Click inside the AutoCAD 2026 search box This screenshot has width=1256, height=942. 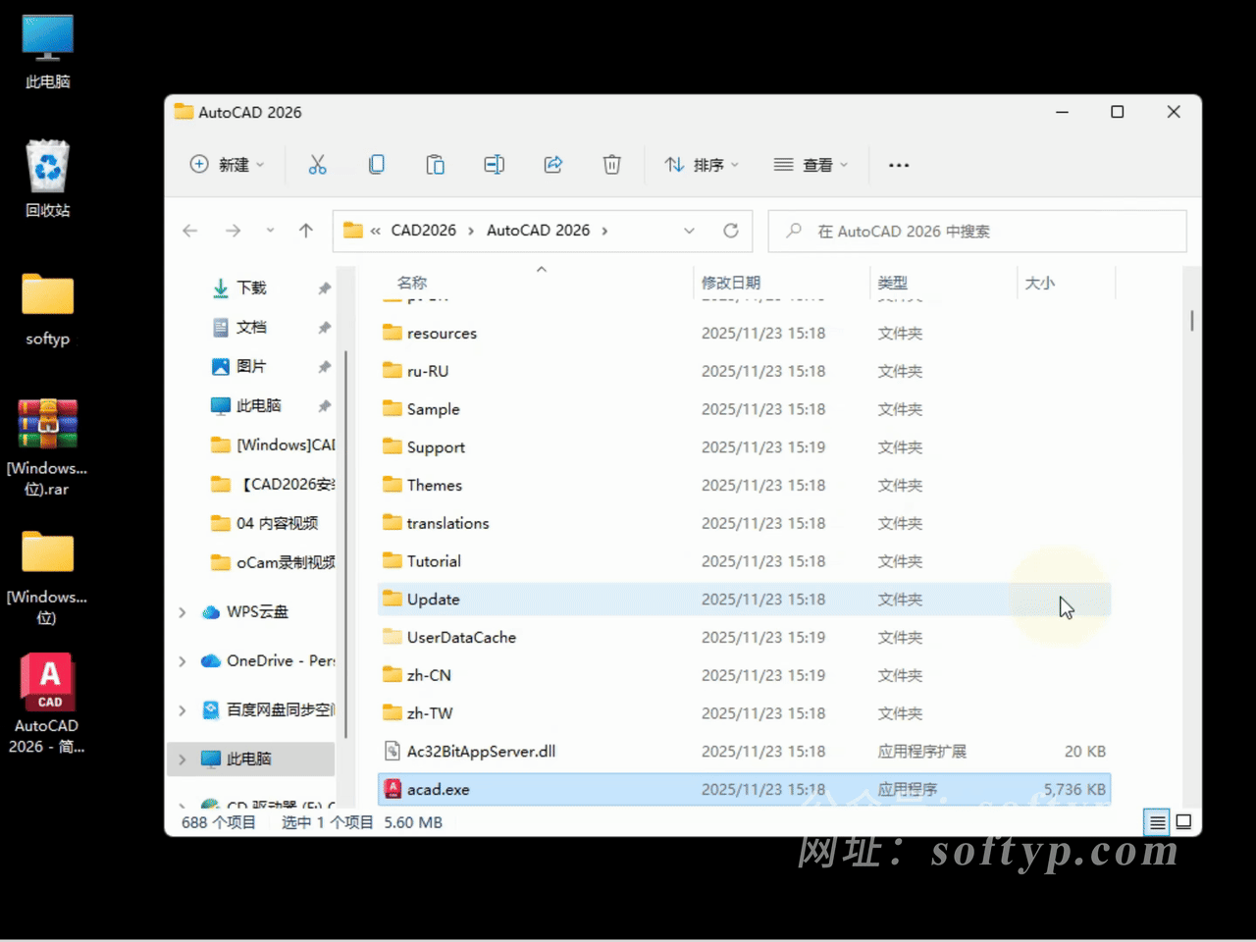976,231
